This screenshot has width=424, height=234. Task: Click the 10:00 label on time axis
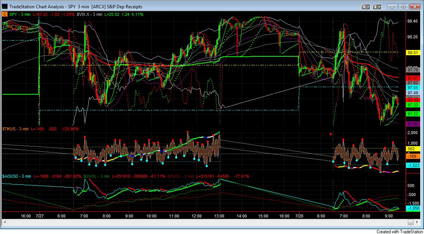pyautogui.click(x=151, y=216)
